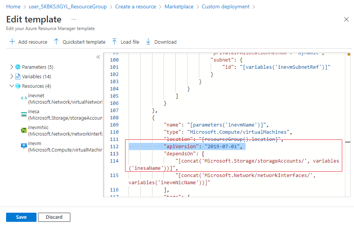Expand the Variables (14) tree node

(x=11, y=76)
